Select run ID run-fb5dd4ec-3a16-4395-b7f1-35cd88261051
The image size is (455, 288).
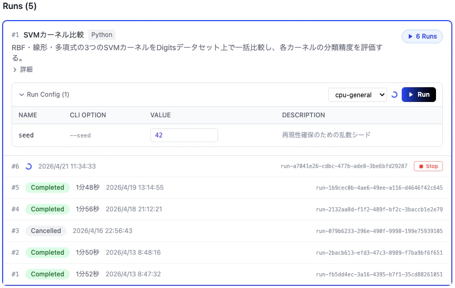(380, 274)
